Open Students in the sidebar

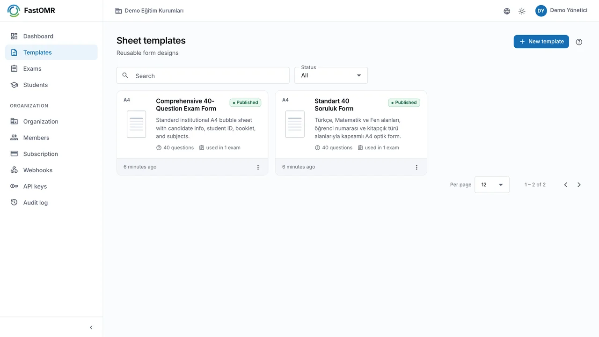tap(51, 85)
